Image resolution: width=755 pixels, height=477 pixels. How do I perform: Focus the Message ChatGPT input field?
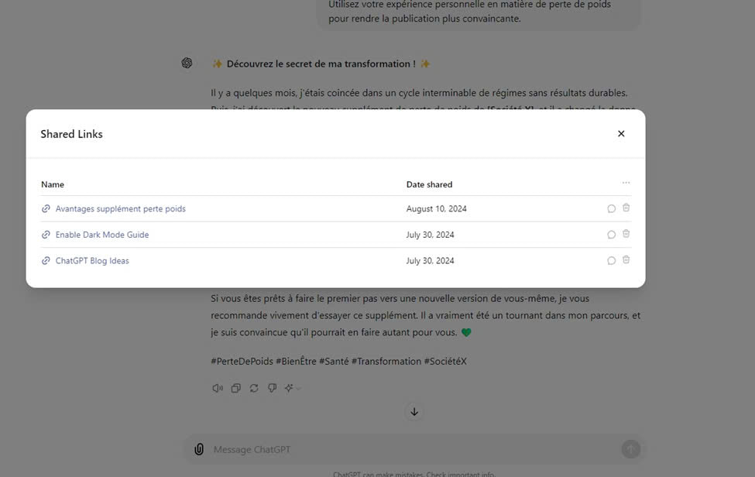coord(414,449)
